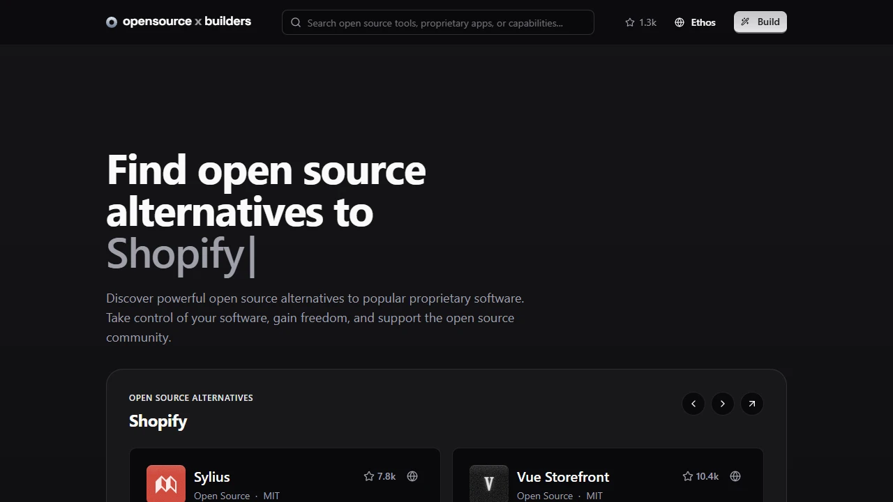Select Ethos in the top navigation
The height and width of the screenshot is (502, 893).
point(703,22)
